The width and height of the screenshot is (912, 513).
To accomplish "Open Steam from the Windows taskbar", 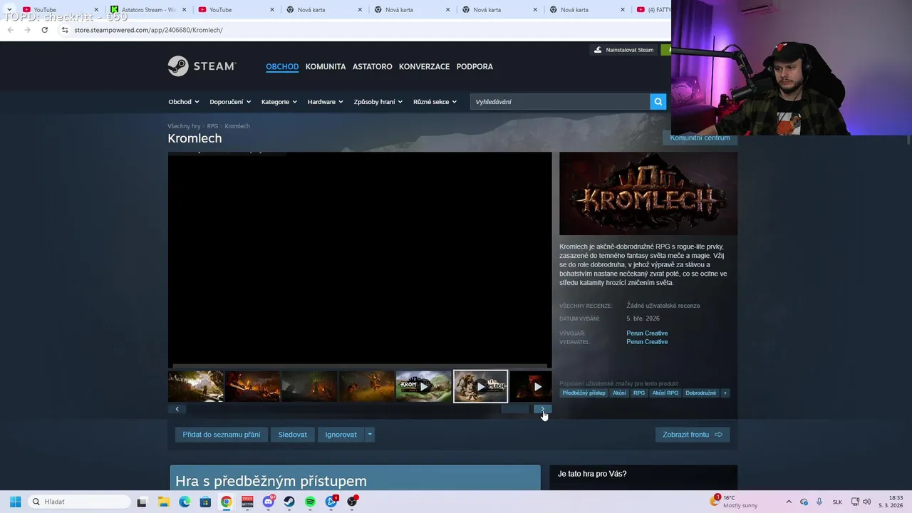I will [x=289, y=502].
